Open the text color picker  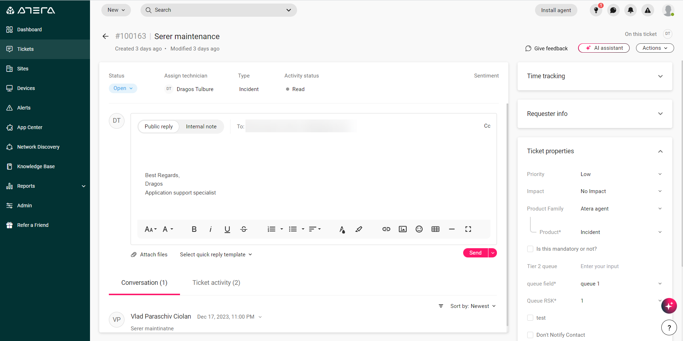tap(342, 229)
